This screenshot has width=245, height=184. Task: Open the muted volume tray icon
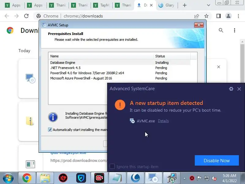pyautogui.click(x=214, y=178)
